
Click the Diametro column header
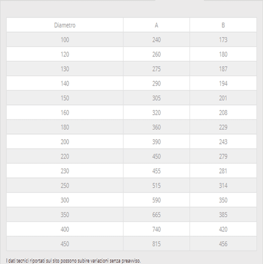click(65, 25)
